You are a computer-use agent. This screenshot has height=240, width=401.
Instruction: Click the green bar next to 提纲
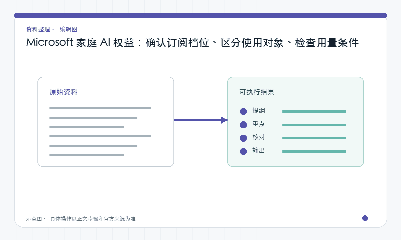pyautogui.click(x=314, y=111)
